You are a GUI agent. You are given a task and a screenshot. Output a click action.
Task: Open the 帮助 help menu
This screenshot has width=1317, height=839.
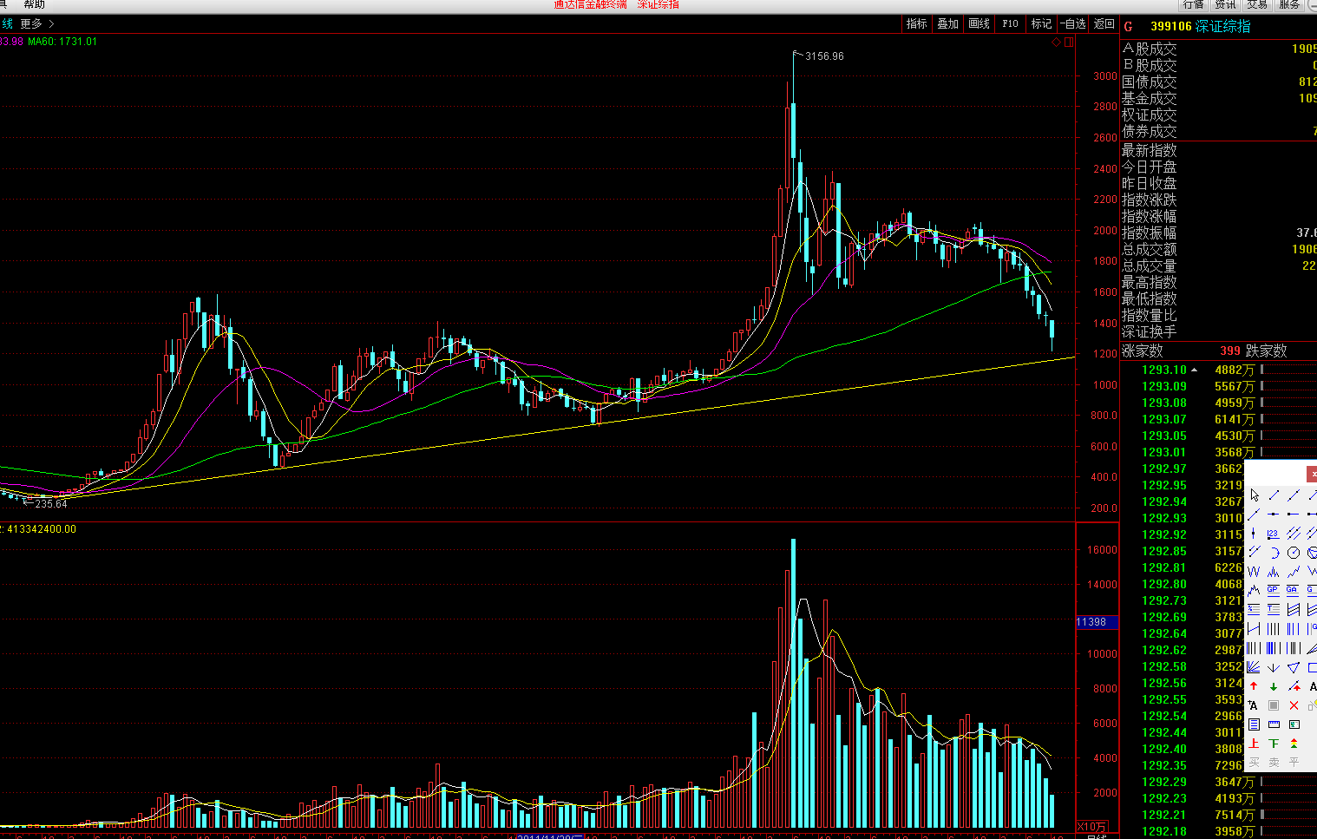coord(35,4)
